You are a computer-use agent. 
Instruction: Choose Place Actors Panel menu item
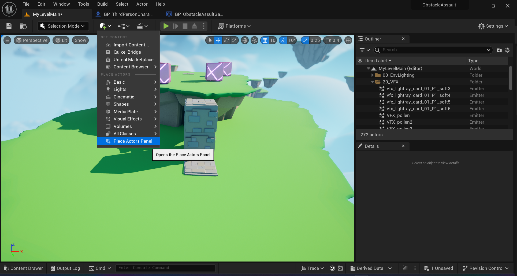(x=128, y=141)
